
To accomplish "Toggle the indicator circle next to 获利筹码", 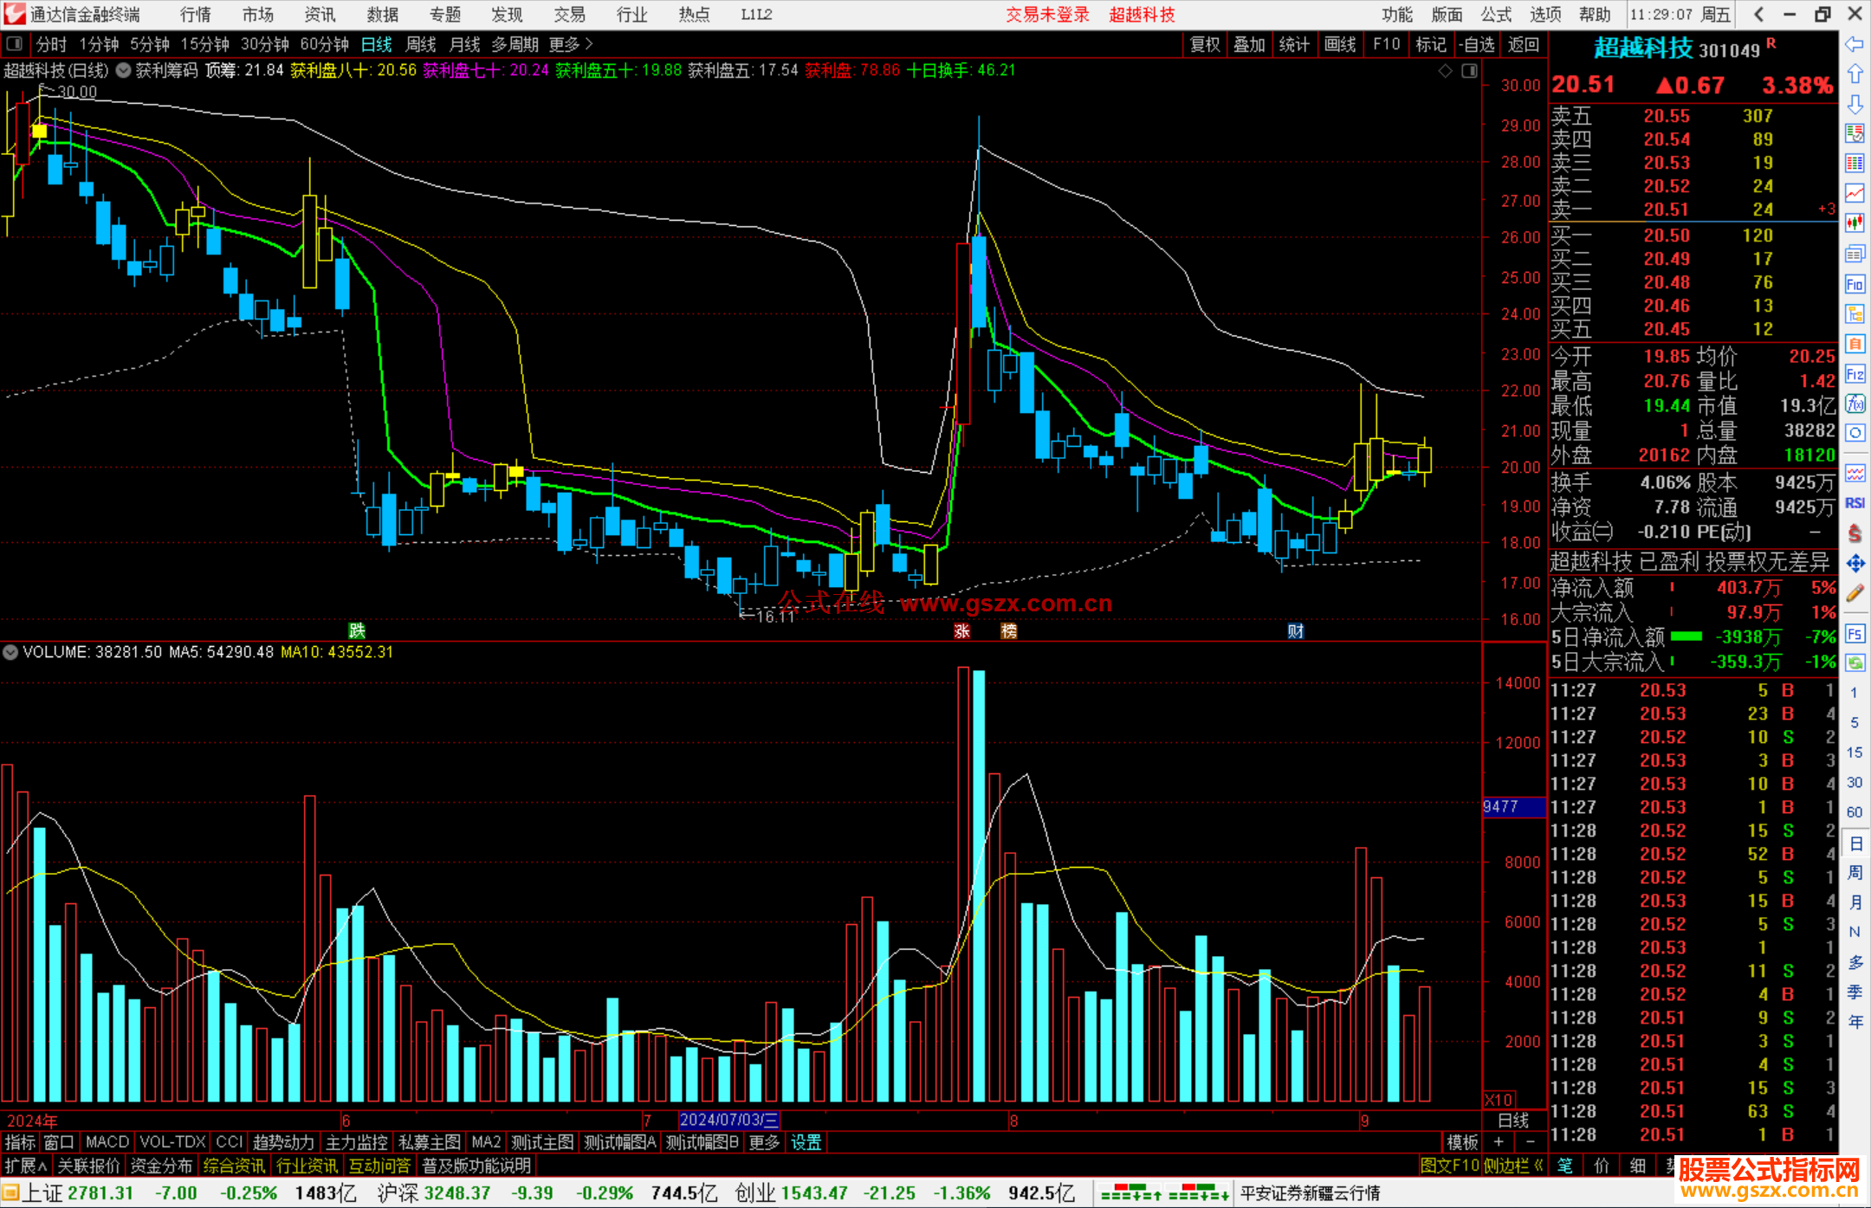I will coord(124,70).
